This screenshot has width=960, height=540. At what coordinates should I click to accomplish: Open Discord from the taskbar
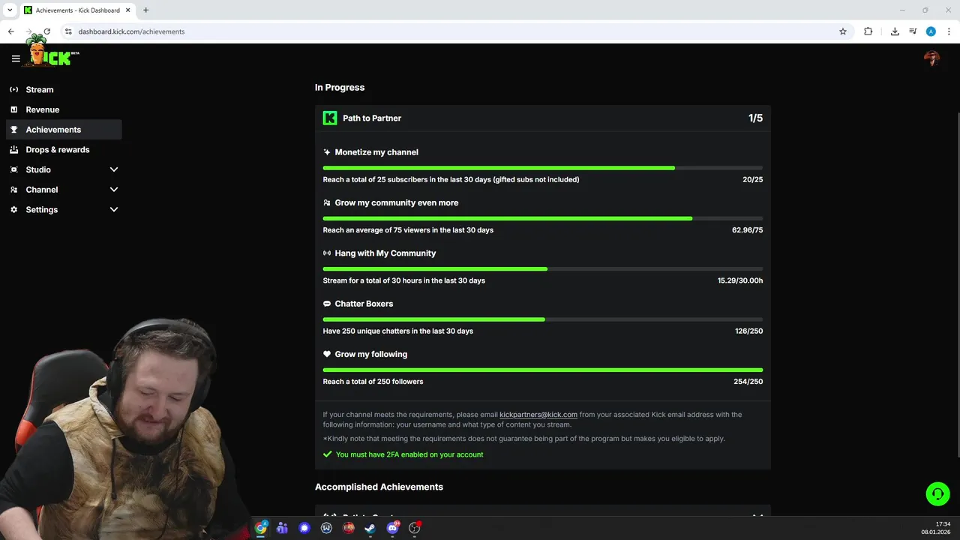pyautogui.click(x=392, y=528)
